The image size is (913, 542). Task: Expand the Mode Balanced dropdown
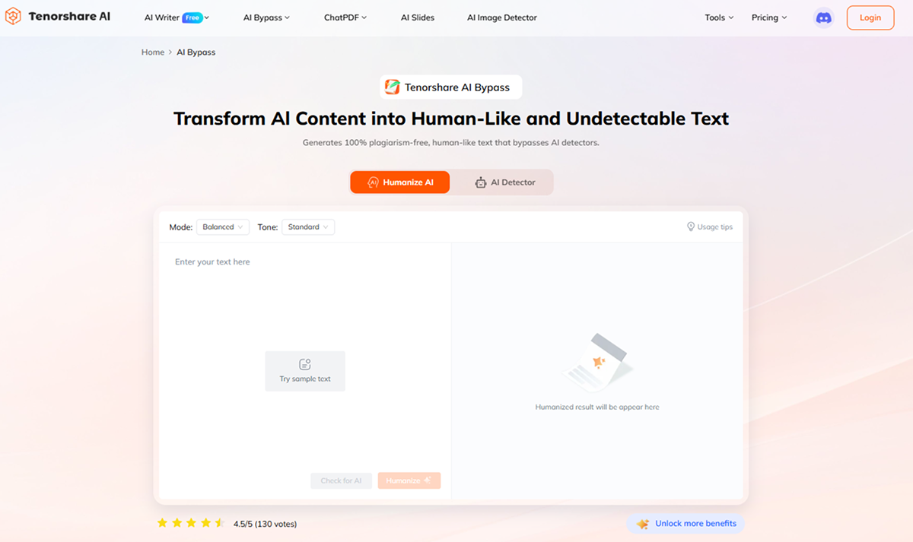coord(222,227)
